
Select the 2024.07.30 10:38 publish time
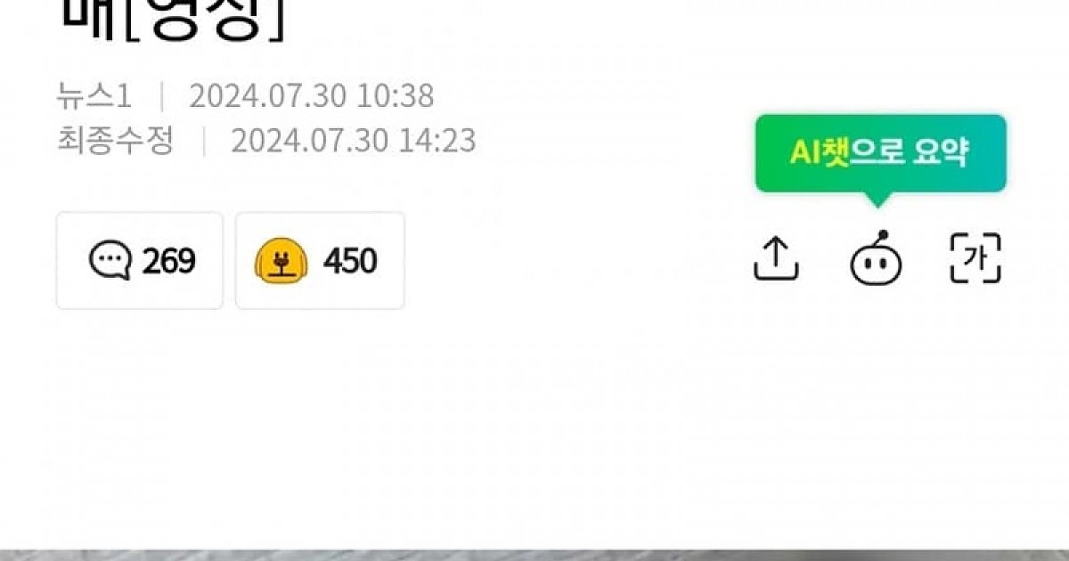(x=311, y=96)
